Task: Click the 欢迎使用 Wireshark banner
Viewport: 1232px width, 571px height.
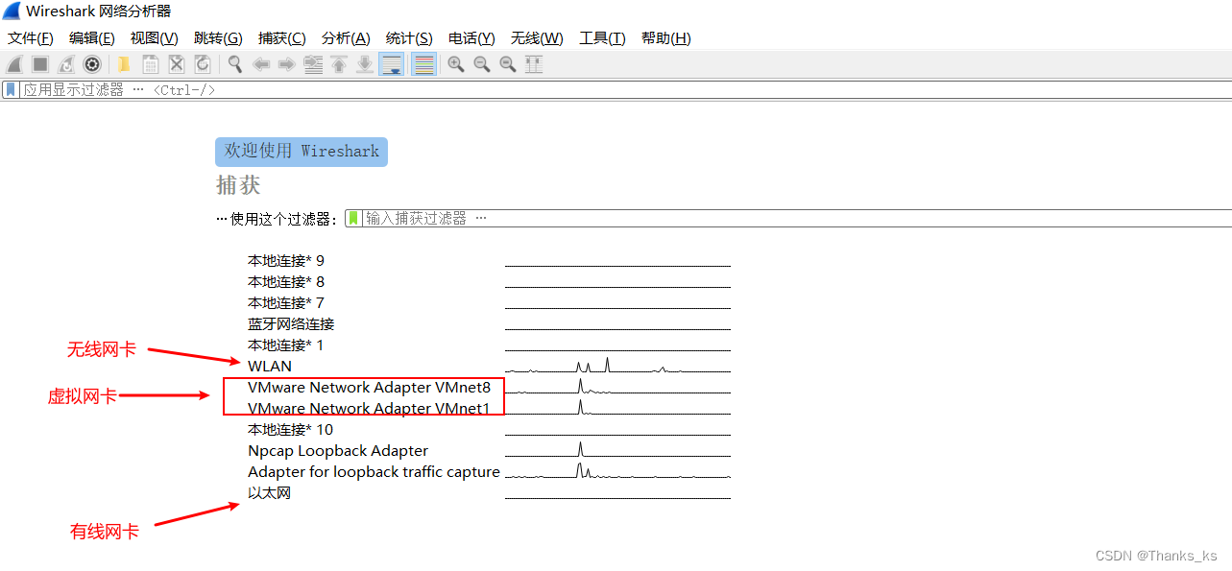Action: click(302, 152)
